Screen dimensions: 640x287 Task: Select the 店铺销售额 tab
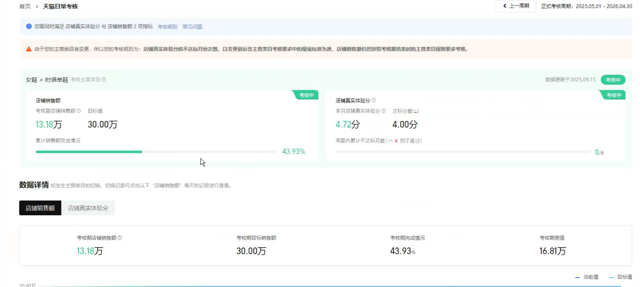[40, 208]
